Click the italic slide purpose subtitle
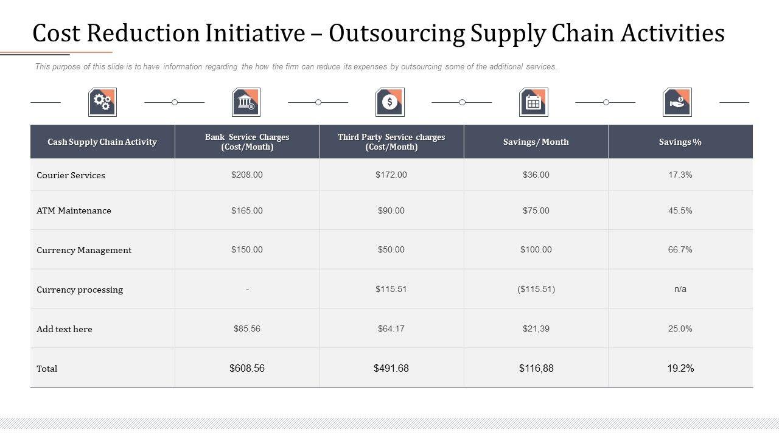779x438 pixels. click(x=296, y=67)
